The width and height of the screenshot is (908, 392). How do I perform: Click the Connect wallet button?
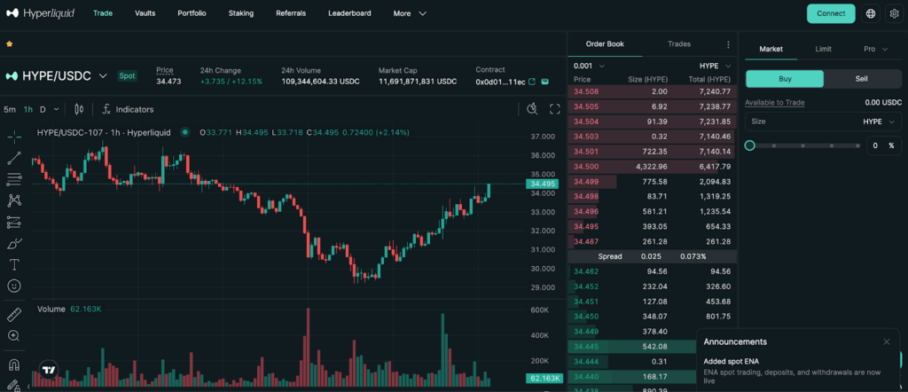831,13
